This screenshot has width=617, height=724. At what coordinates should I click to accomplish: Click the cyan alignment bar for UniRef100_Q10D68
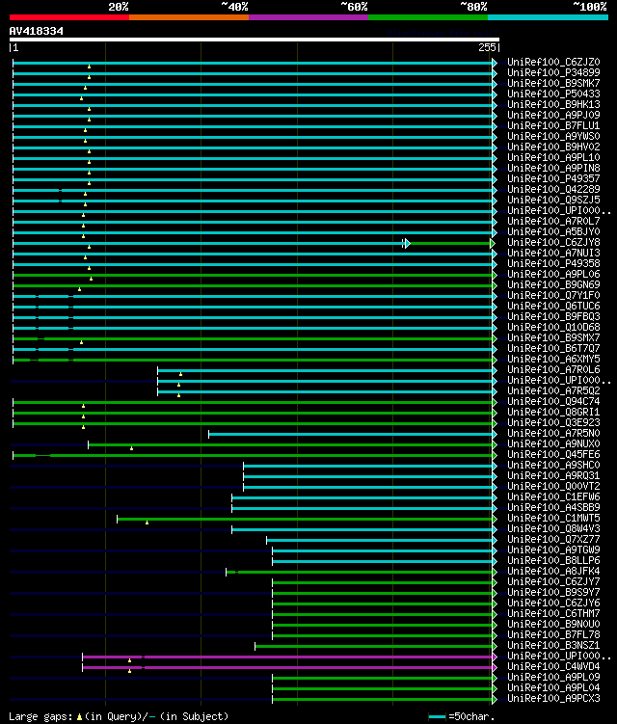pyautogui.click(x=253, y=329)
